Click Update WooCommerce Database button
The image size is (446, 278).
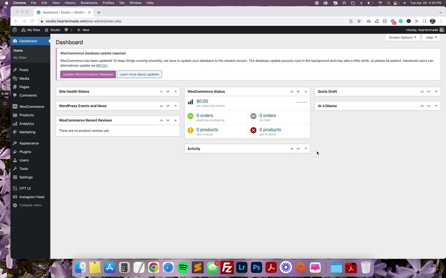[88, 74]
